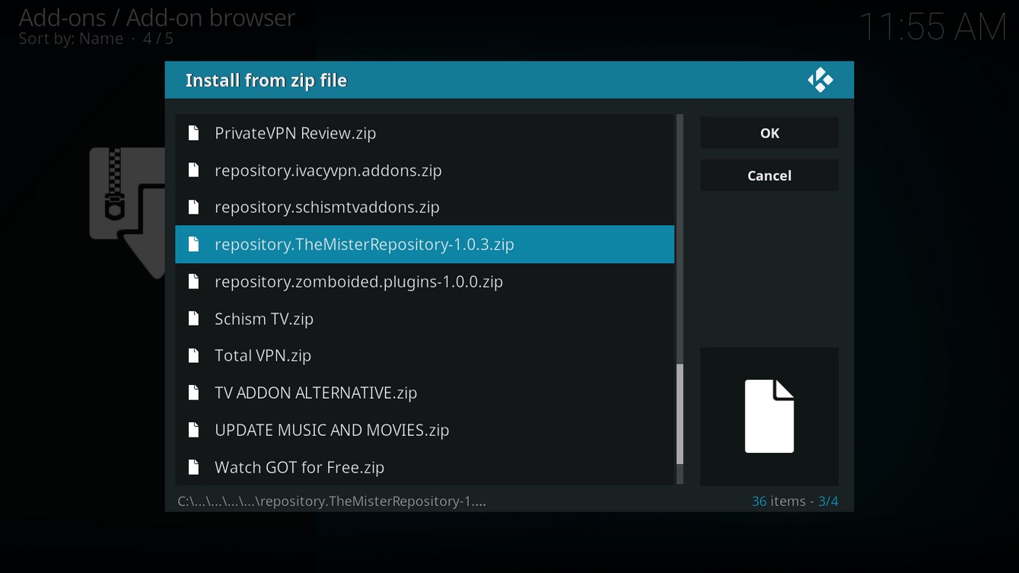1019x573 pixels.
Task: Click file icon beside repository.schismtvaddons.zip
Action: pyautogui.click(x=193, y=207)
